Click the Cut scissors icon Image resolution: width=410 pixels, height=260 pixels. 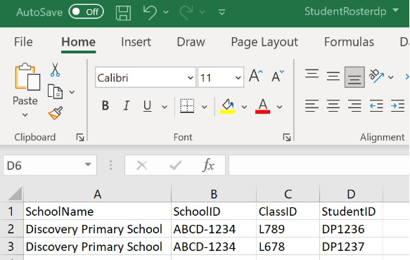click(55, 70)
